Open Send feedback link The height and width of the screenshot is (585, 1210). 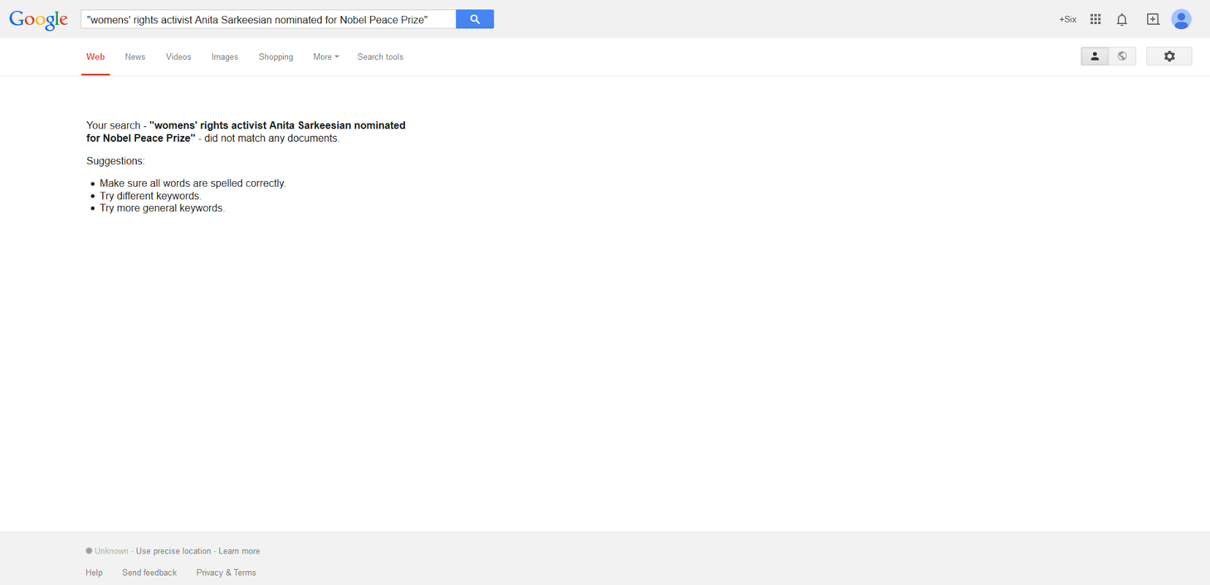[x=149, y=573]
